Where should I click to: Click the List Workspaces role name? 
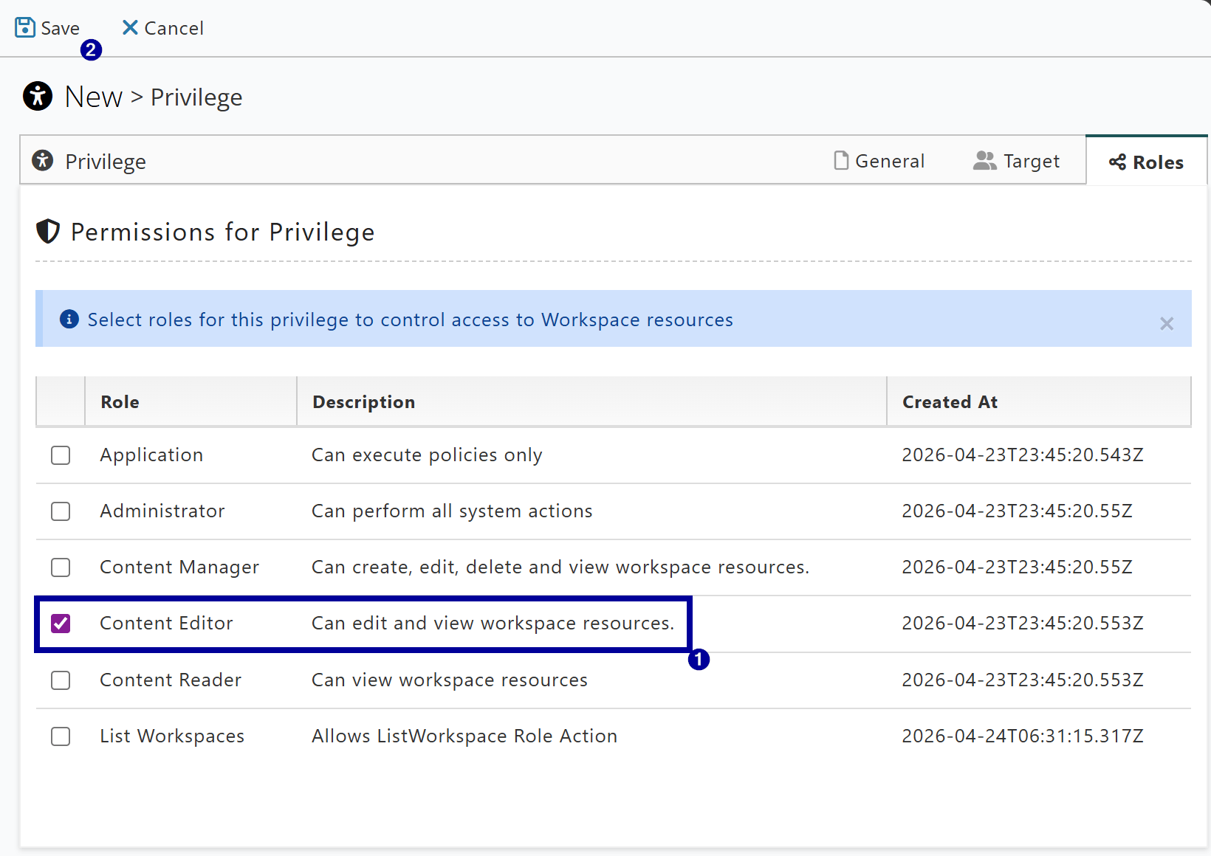[x=172, y=736]
